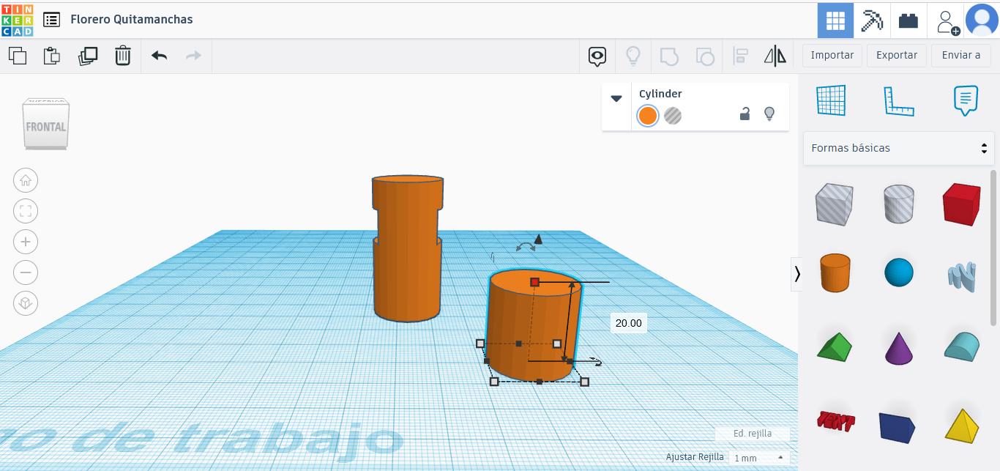Click the black cone height handle
Image resolution: width=1000 pixels, height=471 pixels.
(538, 239)
